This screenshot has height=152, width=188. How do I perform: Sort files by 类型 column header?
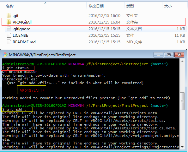coord(130,6)
